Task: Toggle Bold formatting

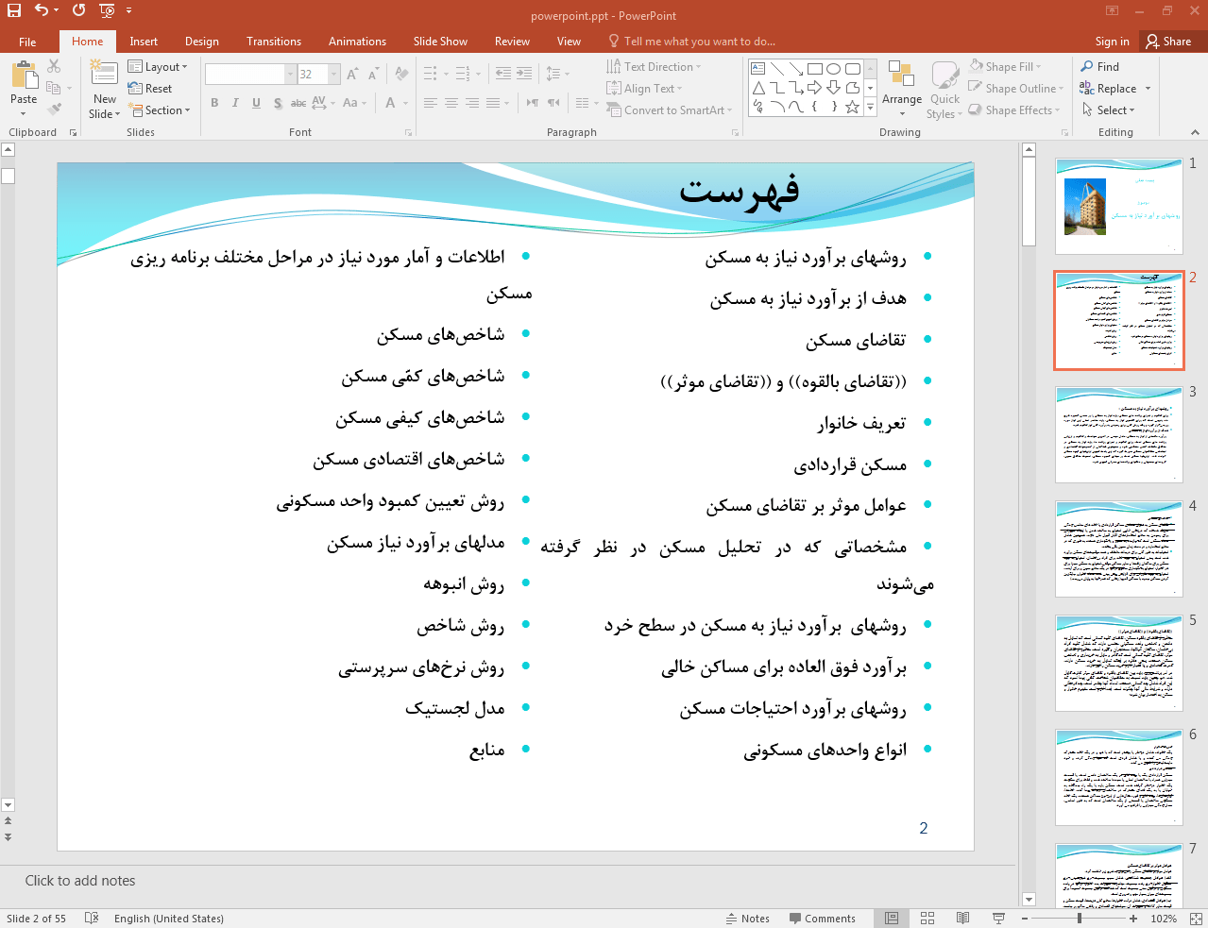Action: [x=215, y=103]
